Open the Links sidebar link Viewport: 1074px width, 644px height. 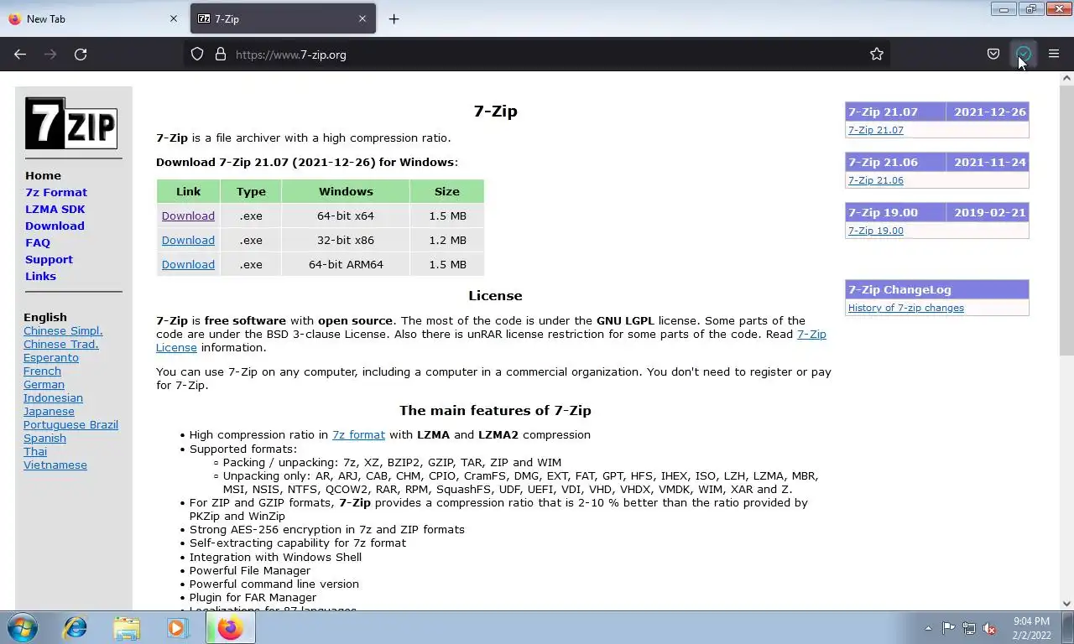(x=40, y=276)
